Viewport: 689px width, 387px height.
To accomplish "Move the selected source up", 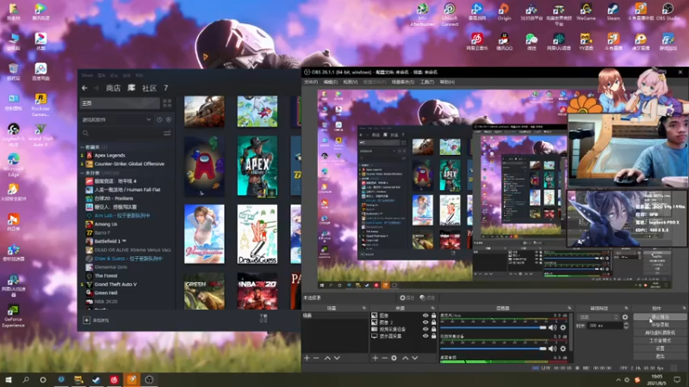I will point(405,358).
